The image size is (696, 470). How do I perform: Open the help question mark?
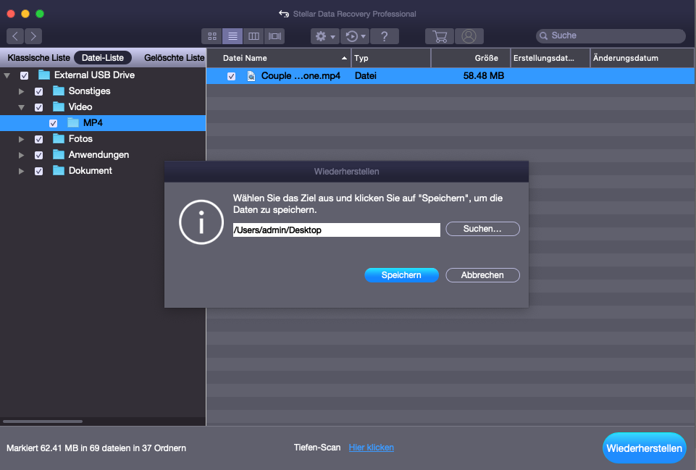[x=385, y=36]
